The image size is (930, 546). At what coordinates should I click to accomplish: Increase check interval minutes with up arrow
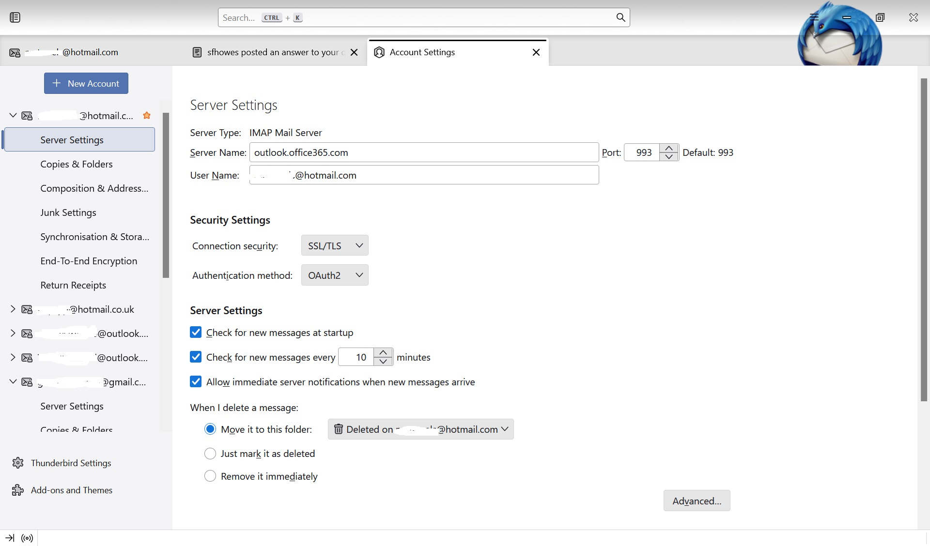click(383, 352)
